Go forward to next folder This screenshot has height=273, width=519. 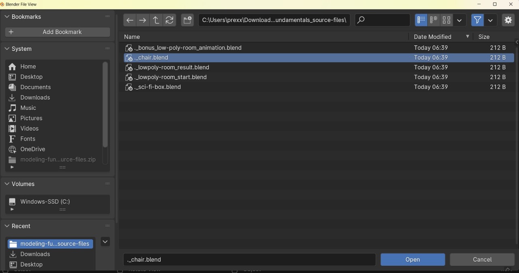pyautogui.click(x=143, y=20)
